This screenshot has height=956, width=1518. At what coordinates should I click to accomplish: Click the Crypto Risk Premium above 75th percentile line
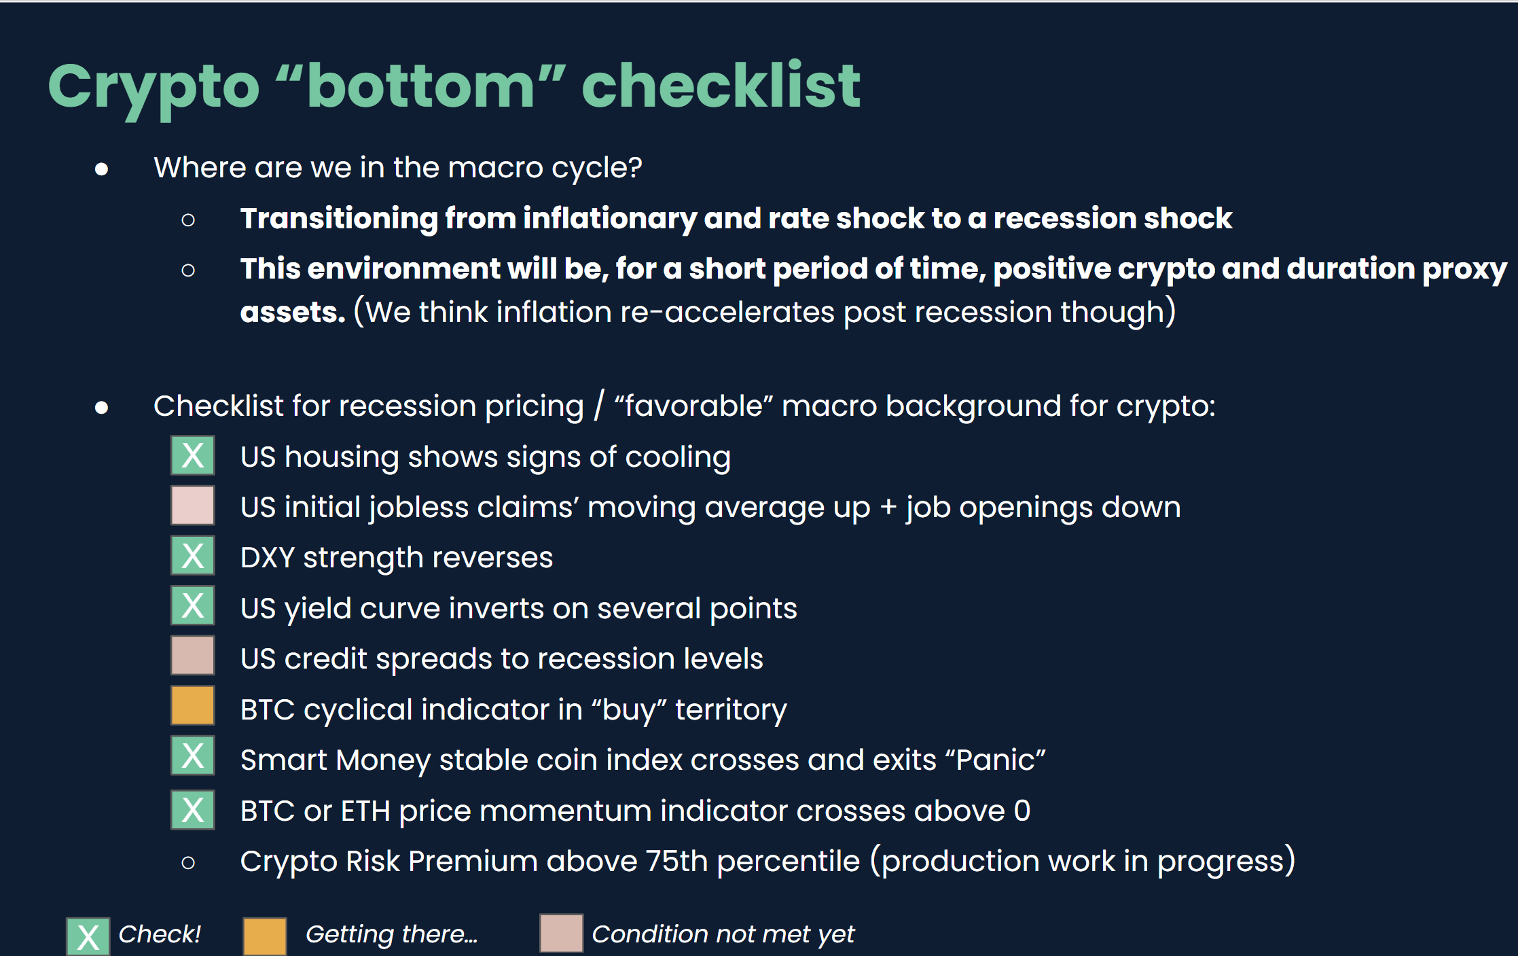767,862
